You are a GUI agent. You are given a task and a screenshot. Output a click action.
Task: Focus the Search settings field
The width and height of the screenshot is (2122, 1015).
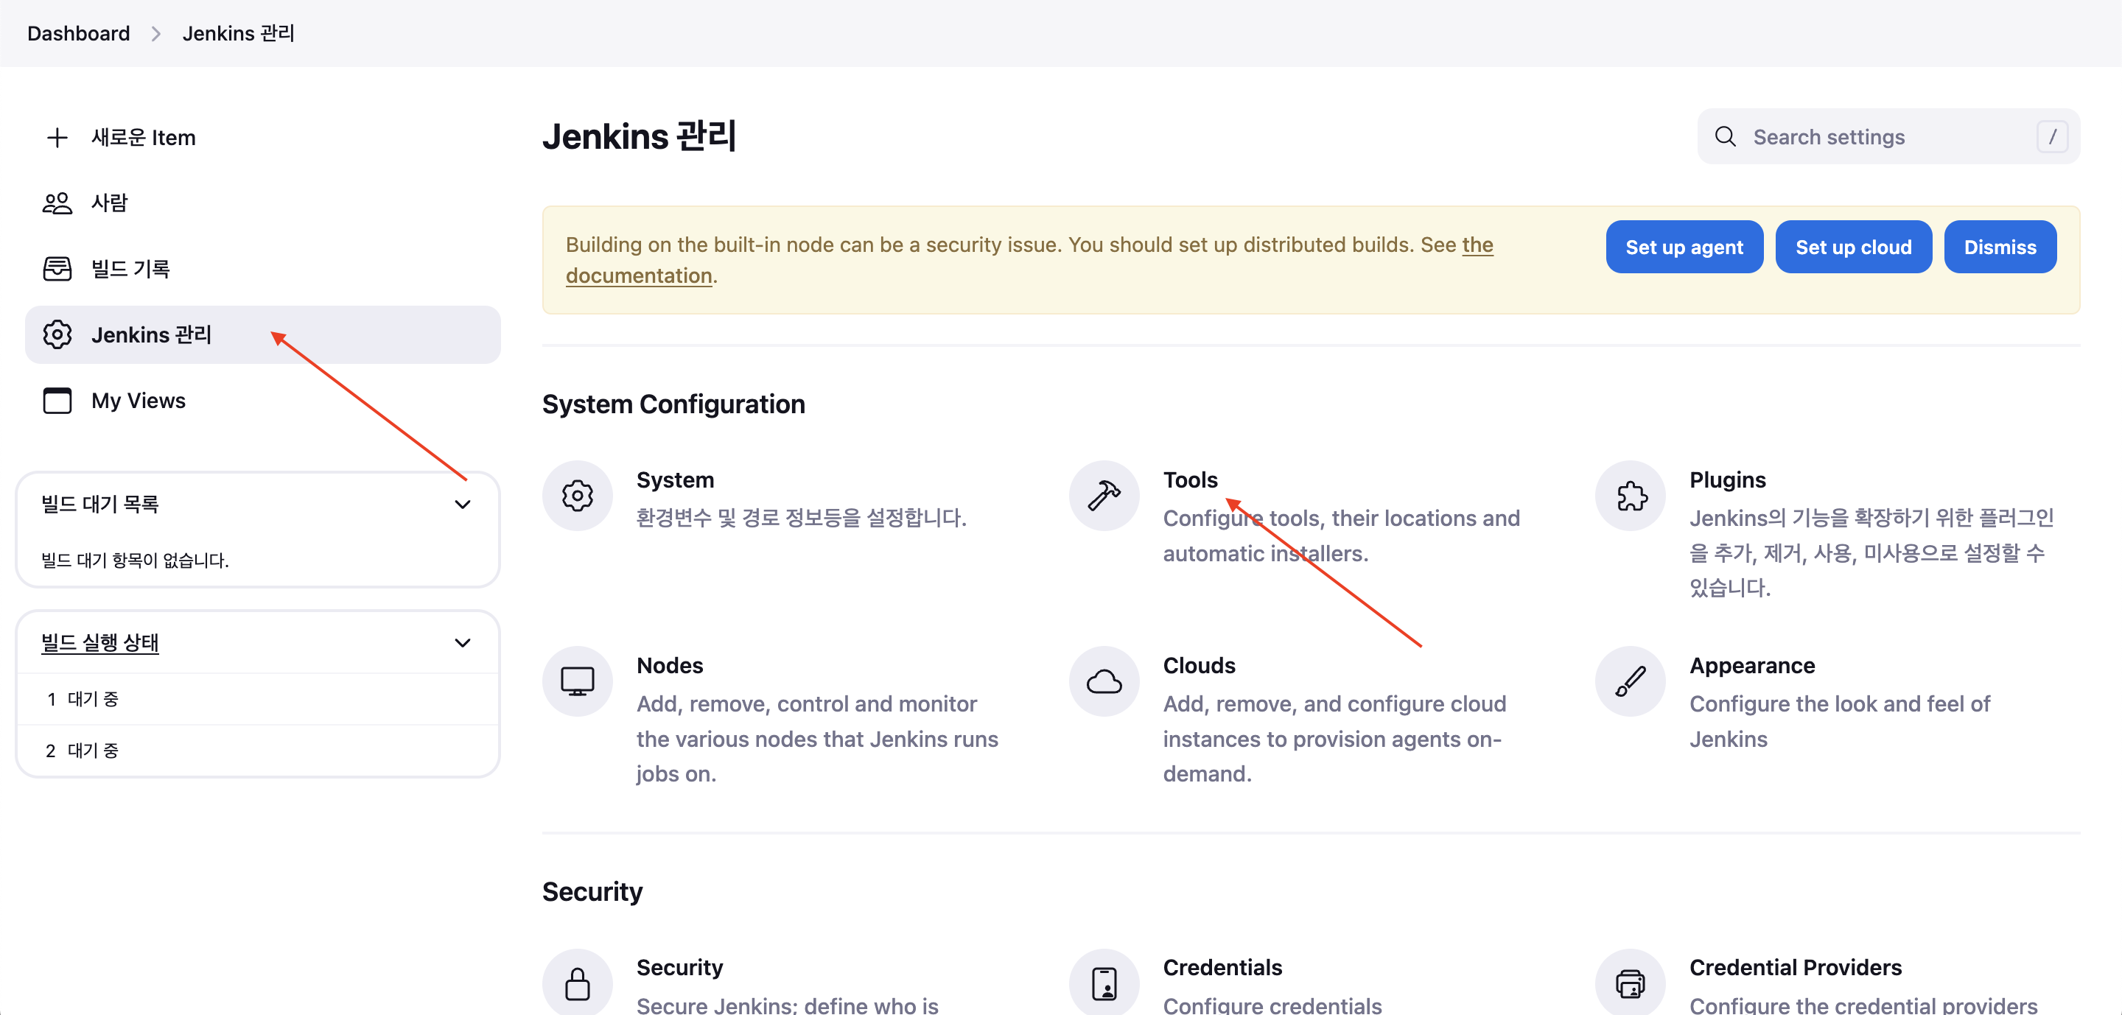point(1888,137)
